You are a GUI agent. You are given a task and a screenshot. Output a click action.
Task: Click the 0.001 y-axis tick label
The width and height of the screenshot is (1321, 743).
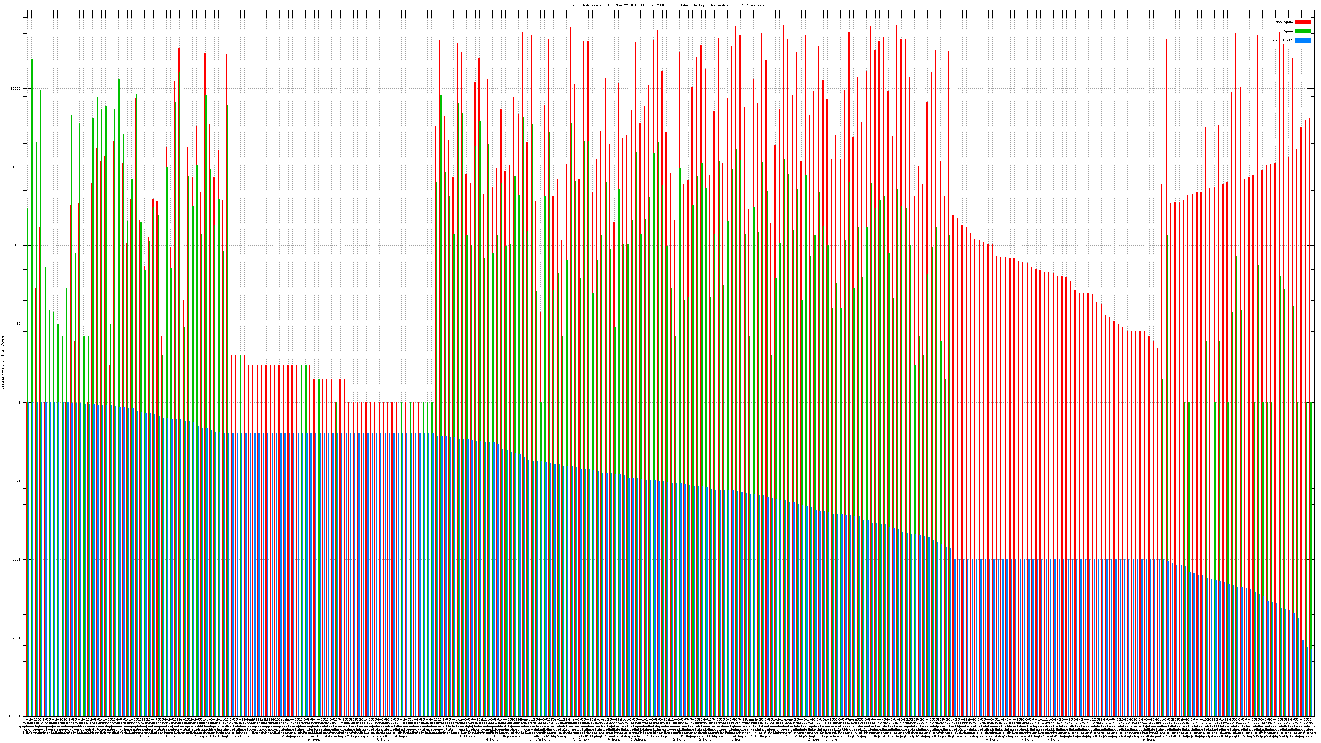[x=16, y=638]
